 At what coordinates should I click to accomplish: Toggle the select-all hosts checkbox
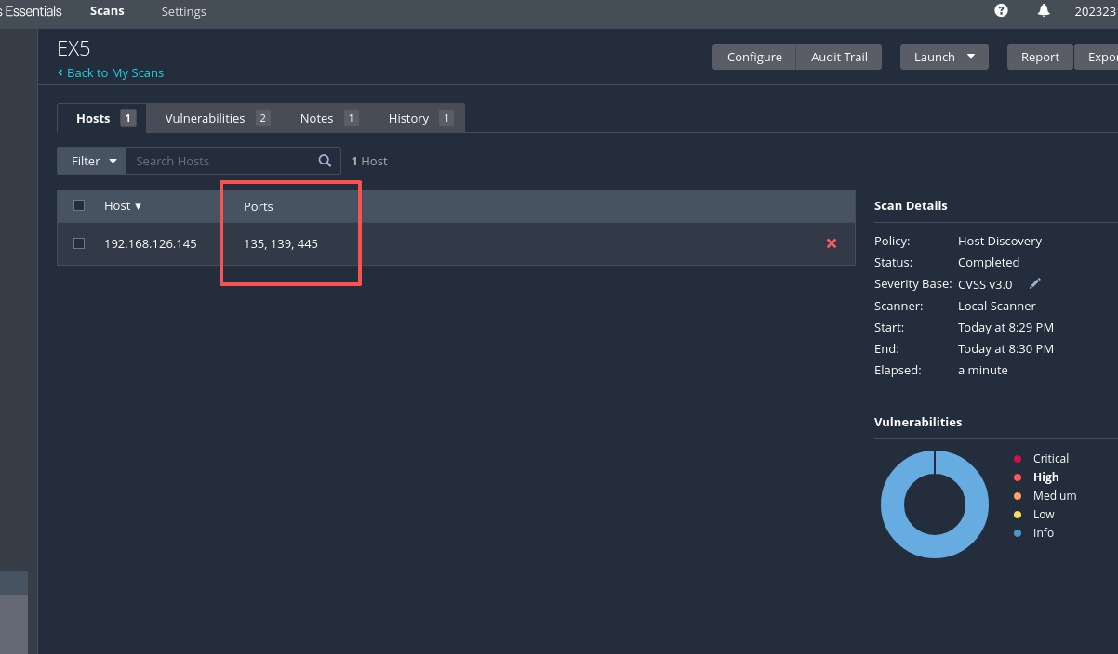(79, 205)
